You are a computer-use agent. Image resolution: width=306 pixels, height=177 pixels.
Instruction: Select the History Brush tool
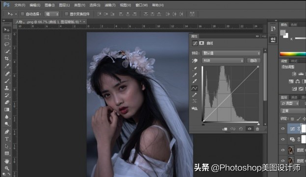tap(7, 95)
